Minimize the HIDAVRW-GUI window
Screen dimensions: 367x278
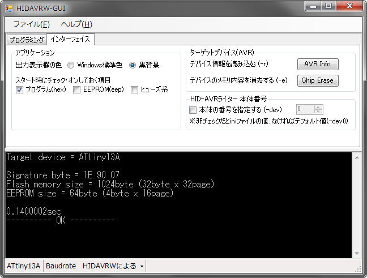coord(313,6)
